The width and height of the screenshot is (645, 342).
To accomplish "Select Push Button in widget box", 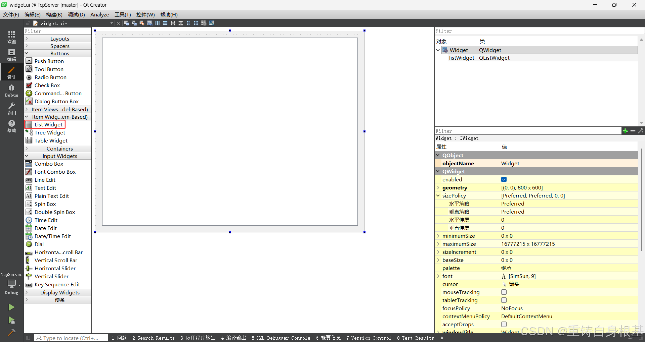I will 49,61.
